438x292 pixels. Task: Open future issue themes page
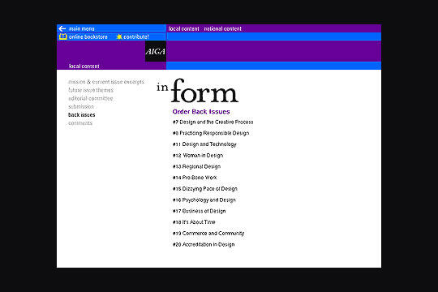91,90
